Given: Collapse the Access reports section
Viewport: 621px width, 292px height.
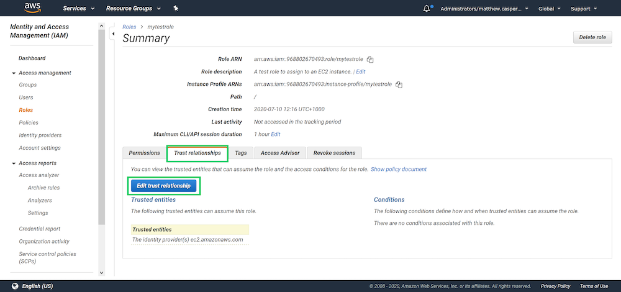Looking at the screenshot, I should pos(13,163).
